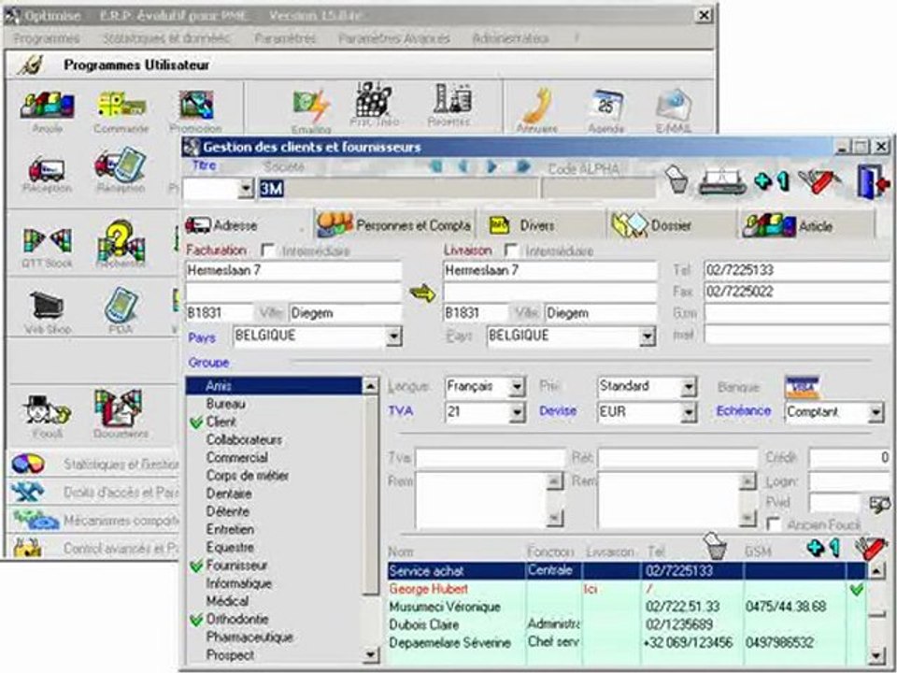Delete a contact with the contacts trash icon
This screenshot has height=673, width=897.
pyautogui.click(x=715, y=547)
